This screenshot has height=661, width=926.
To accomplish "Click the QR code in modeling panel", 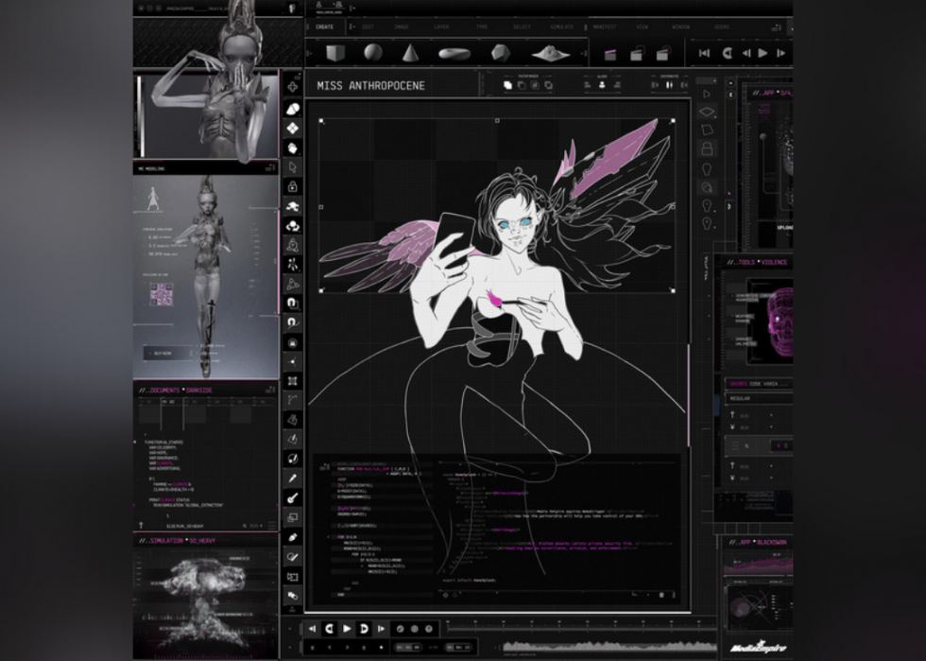I will coord(162,294).
